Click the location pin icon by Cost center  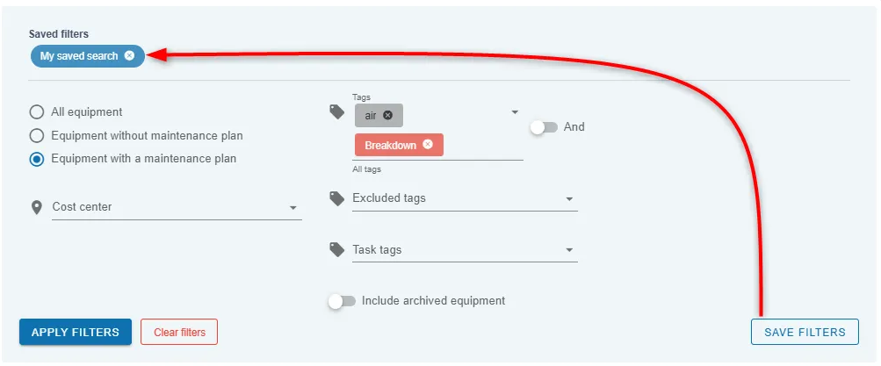(37, 208)
